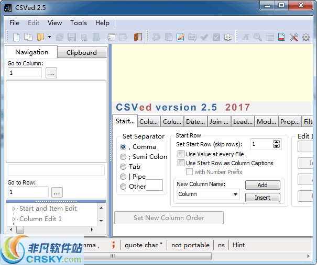Toggle the with Number Prefix checkbox
Viewport: 317px width, 265px height.
point(190,172)
